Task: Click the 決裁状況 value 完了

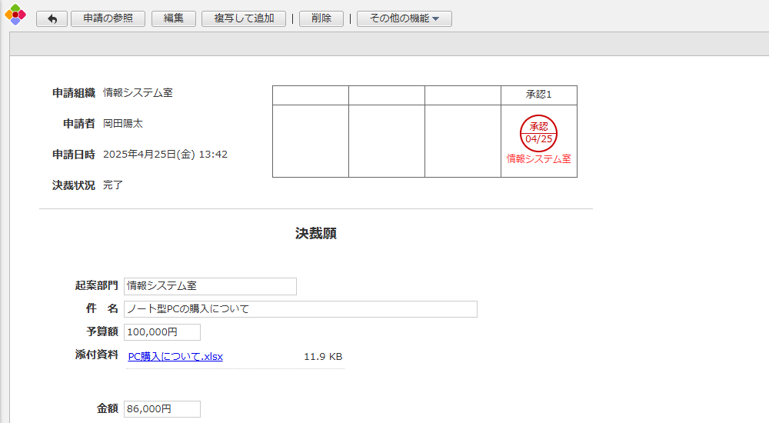Action: (113, 185)
